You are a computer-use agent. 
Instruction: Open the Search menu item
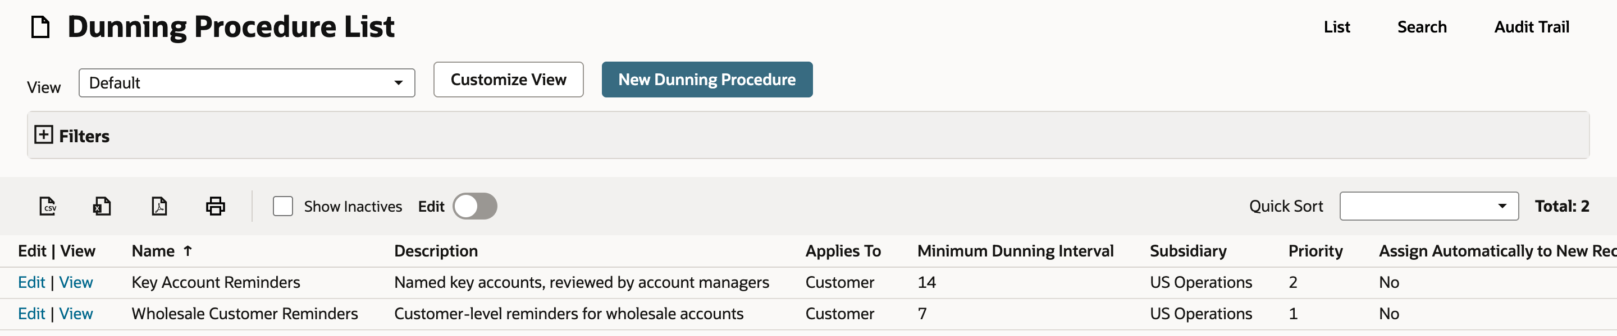tap(1422, 27)
